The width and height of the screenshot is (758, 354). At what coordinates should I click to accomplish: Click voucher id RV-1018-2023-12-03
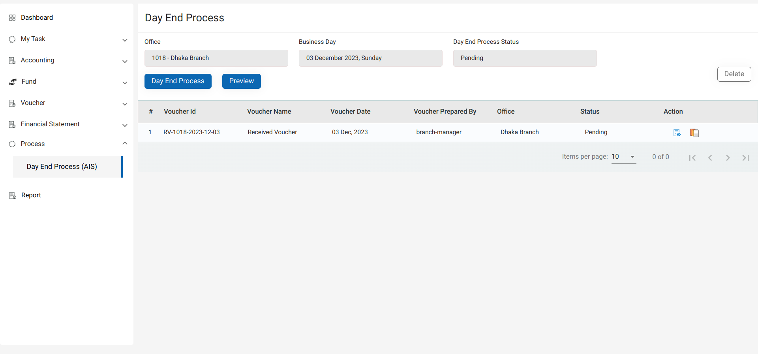click(191, 132)
